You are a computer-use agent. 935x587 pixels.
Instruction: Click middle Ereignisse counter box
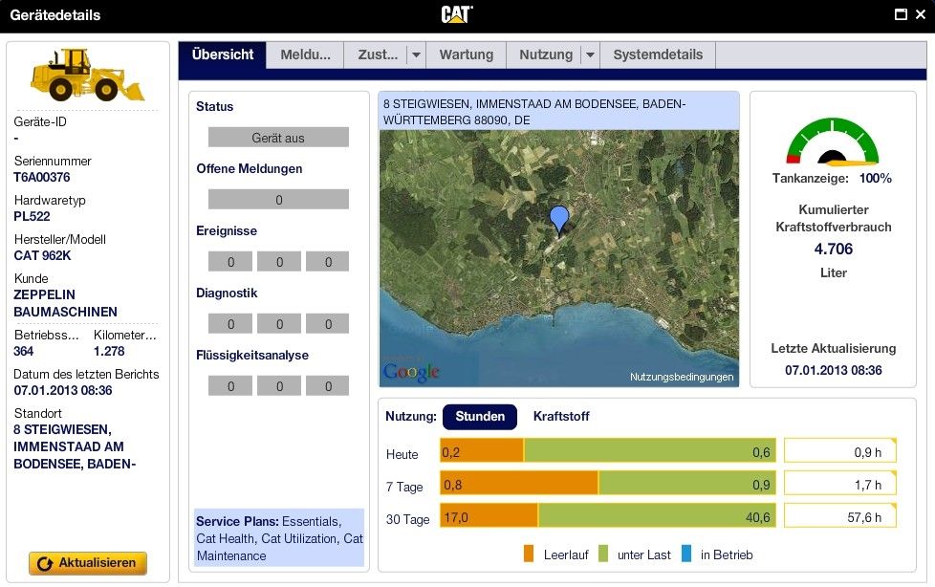pyautogui.click(x=279, y=261)
